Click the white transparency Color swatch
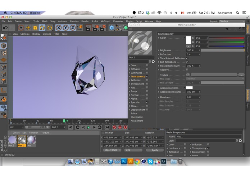The height and width of the screenshot is (177, 250). [x=188, y=40]
